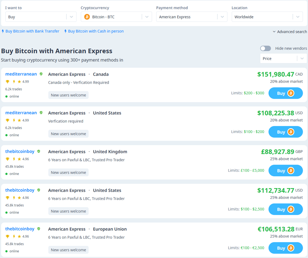Click the verified badge beside thebitcoinboy
Screen dimensions: 308x258
(39, 151)
